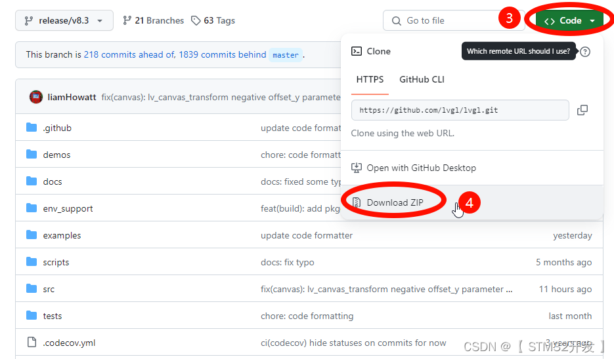
Task: Open liamHowatt's avatar image
Action: pos(36,97)
